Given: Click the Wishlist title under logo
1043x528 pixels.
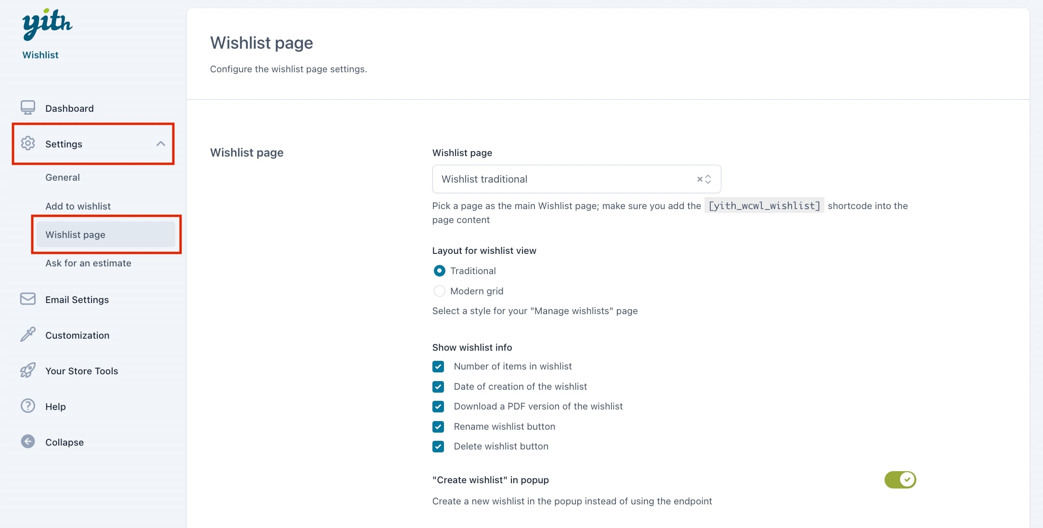Looking at the screenshot, I should coord(40,55).
